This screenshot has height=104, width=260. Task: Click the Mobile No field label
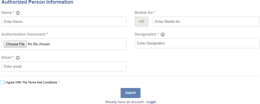(x=144, y=13)
